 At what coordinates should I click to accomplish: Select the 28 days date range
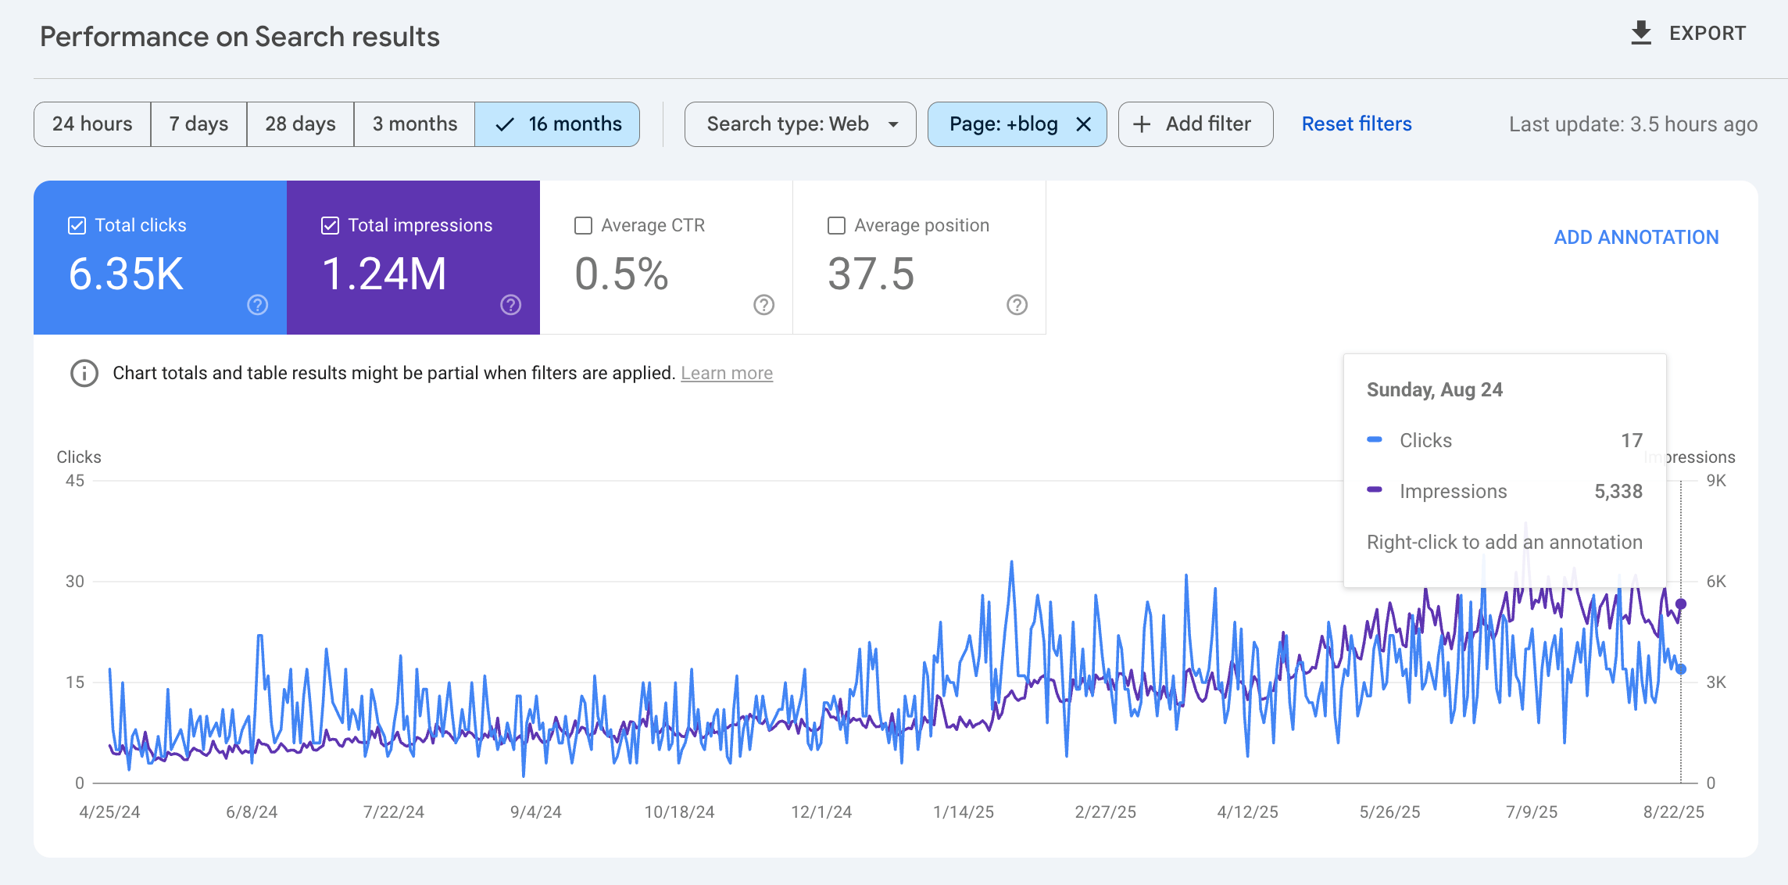(300, 124)
